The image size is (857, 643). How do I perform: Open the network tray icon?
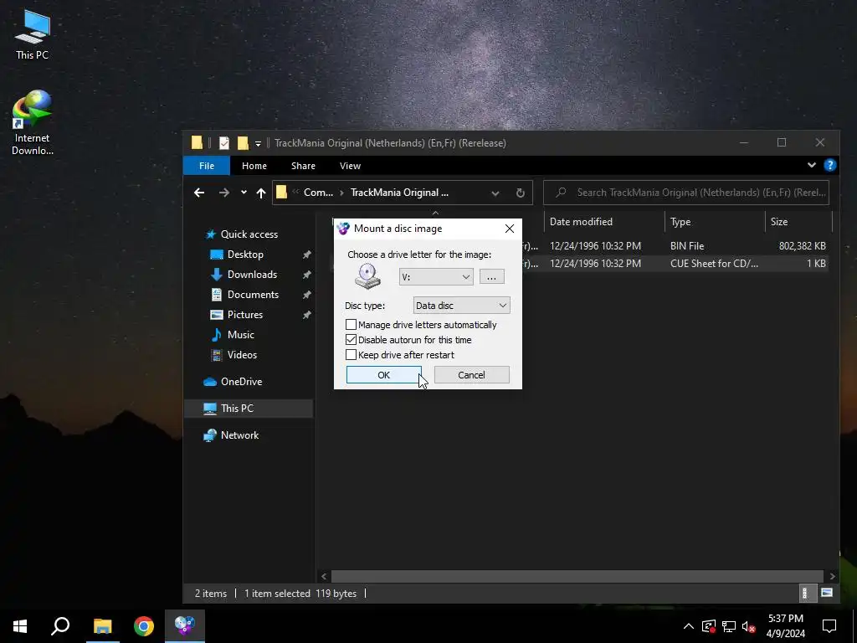click(729, 626)
